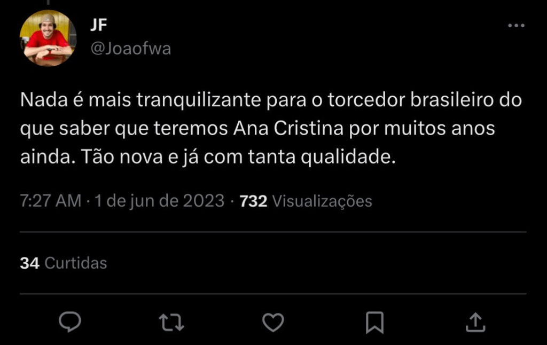Image resolution: width=547 pixels, height=345 pixels.
Task: Visit the @Joaofwa handle link
Action: click(131, 49)
